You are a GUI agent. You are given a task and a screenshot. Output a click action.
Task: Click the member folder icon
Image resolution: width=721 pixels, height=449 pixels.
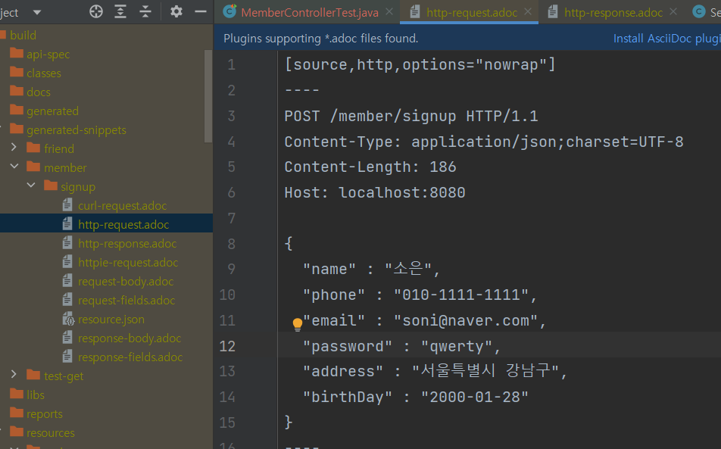[33, 167]
